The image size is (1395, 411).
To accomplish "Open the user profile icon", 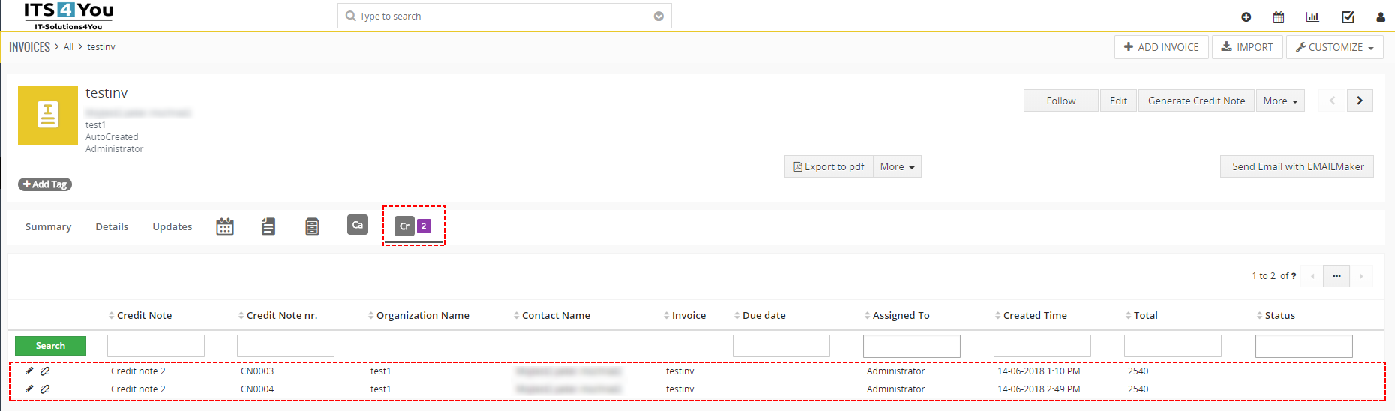I will 1381,16.
